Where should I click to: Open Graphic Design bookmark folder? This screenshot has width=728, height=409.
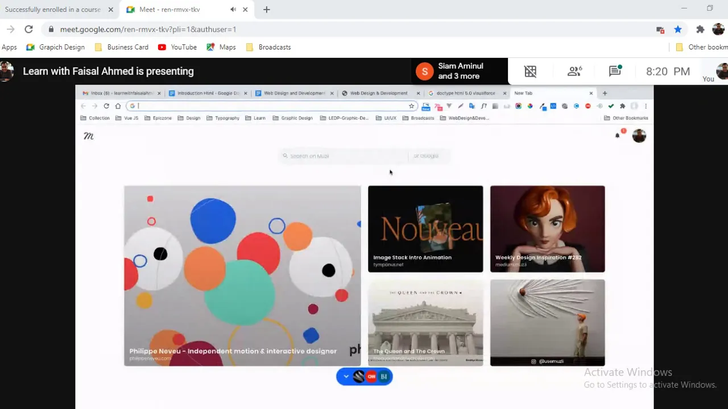(x=292, y=118)
